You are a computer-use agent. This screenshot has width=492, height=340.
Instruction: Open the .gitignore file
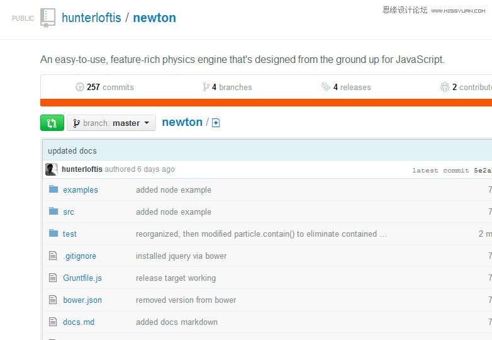[80, 256]
